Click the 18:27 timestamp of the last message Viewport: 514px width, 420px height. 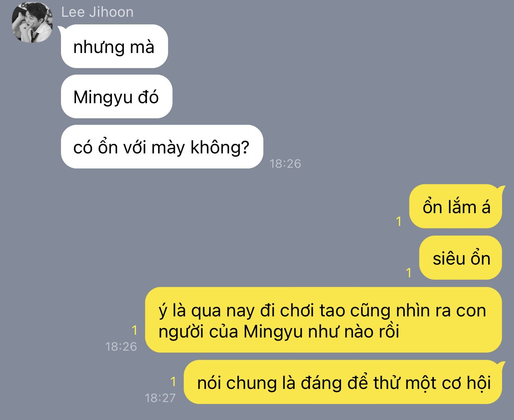160,398
